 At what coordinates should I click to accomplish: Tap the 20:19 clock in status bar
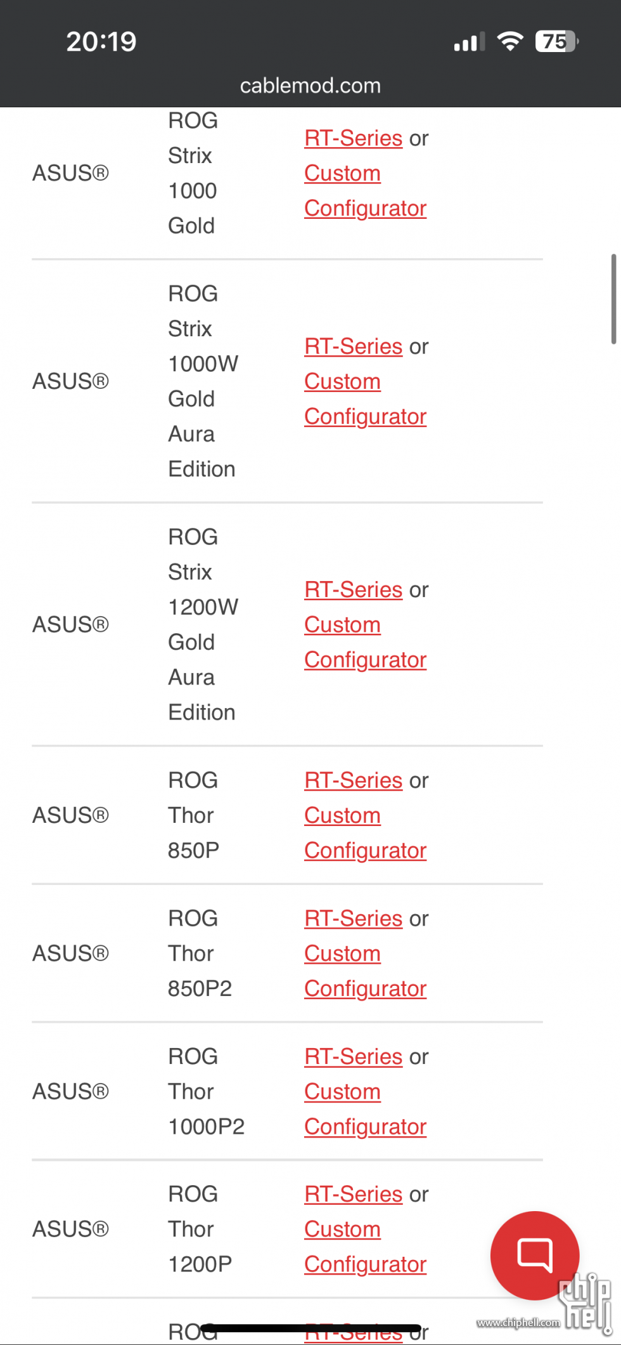(101, 41)
